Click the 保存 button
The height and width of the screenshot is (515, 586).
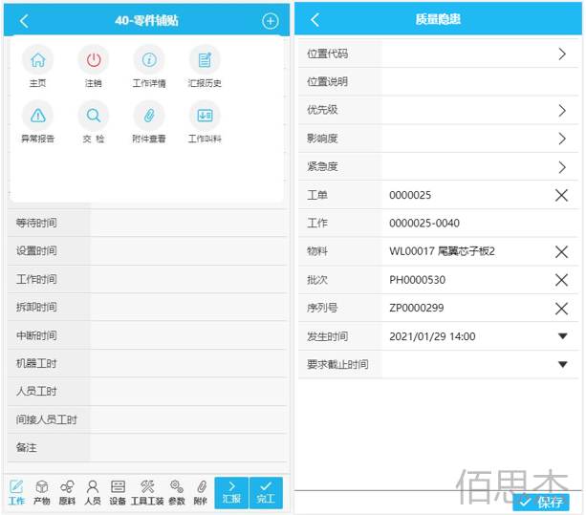tap(541, 502)
